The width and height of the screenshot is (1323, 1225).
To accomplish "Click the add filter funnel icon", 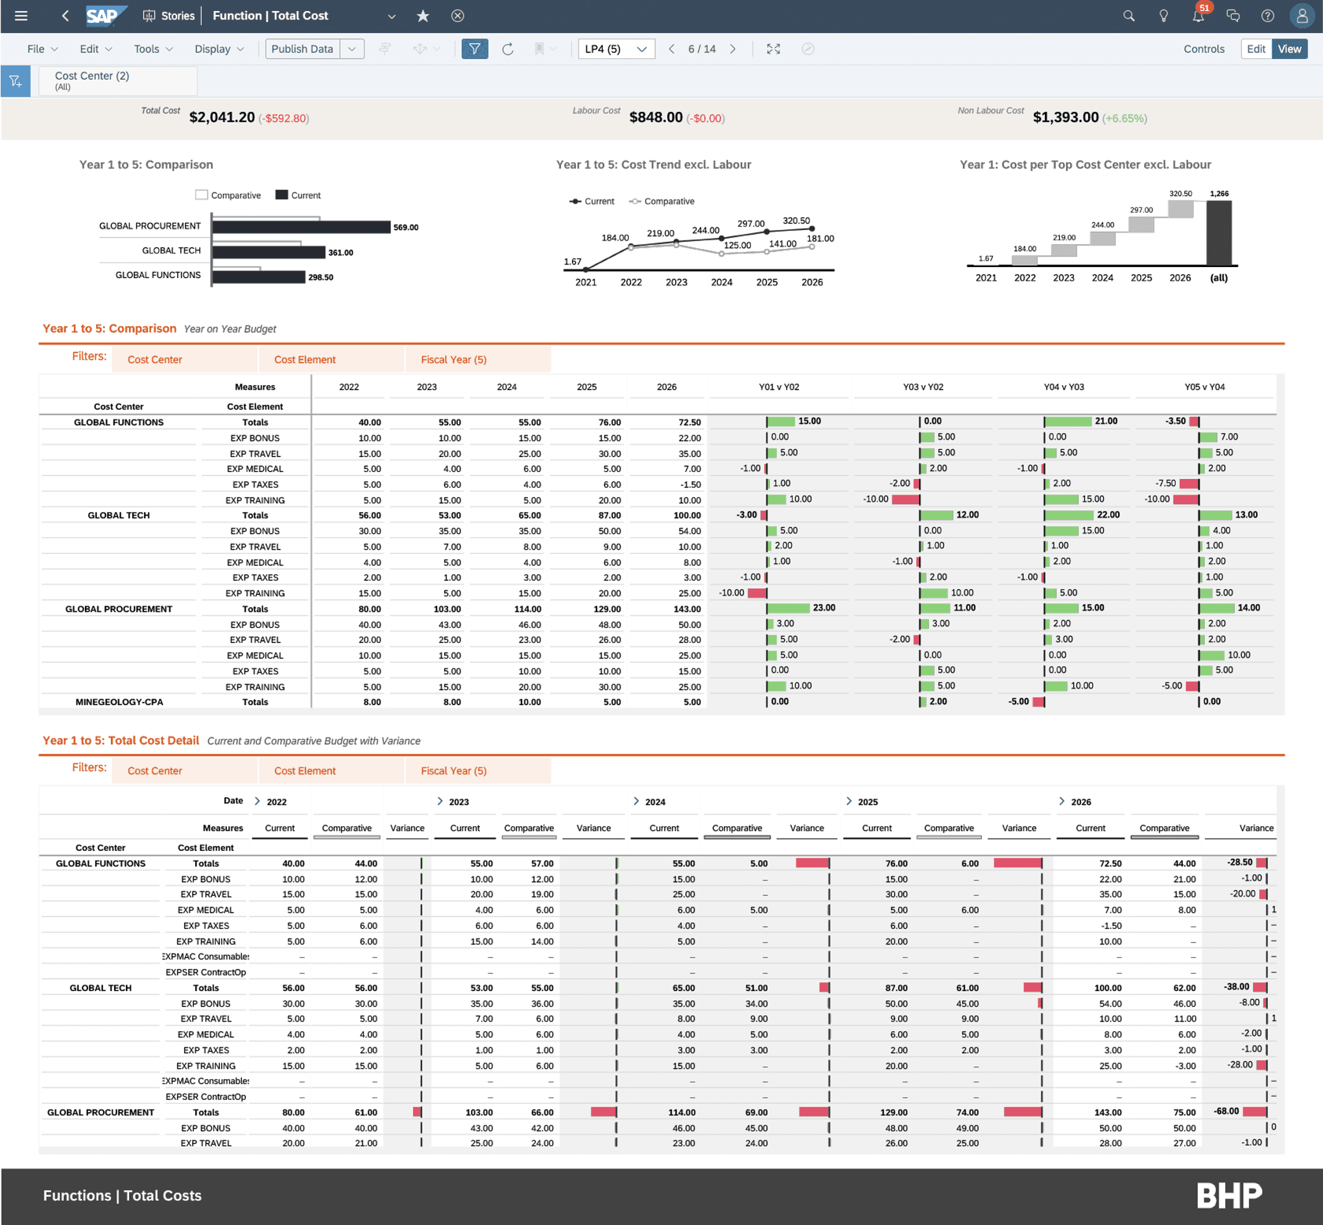I will (x=16, y=82).
